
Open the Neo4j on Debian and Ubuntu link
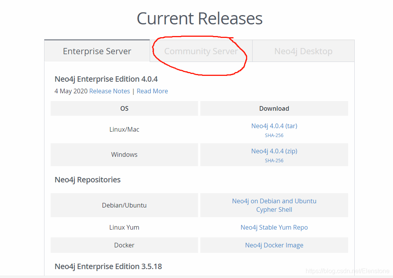pyautogui.click(x=274, y=201)
